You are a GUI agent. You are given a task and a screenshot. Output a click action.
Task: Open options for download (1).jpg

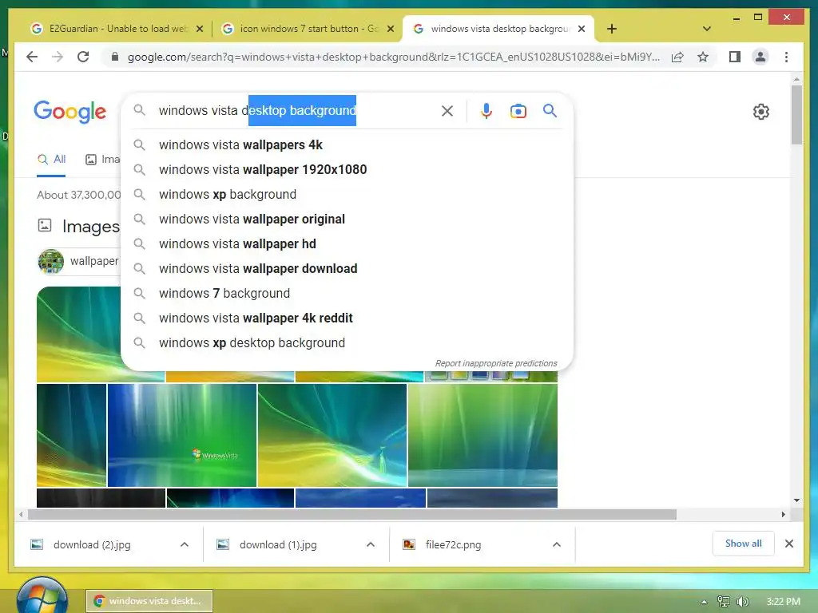[x=371, y=544]
